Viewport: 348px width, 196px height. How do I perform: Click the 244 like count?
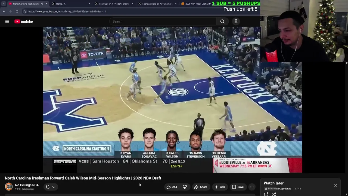point(175,187)
